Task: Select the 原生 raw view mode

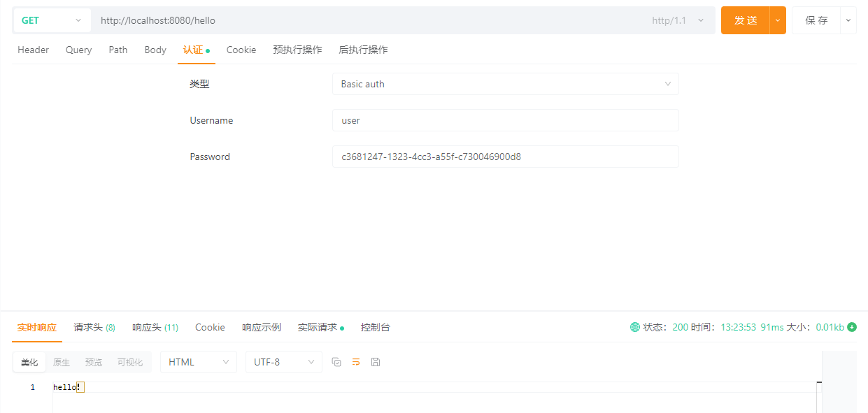Action: [x=62, y=362]
